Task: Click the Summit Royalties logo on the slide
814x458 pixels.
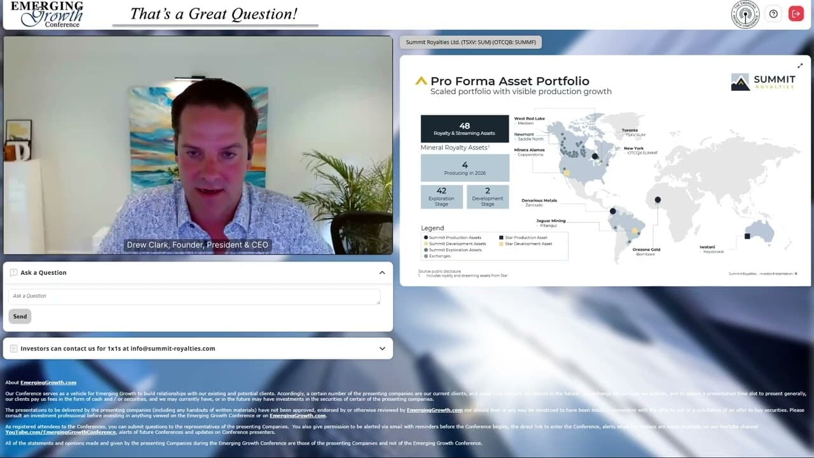Action: point(763,82)
